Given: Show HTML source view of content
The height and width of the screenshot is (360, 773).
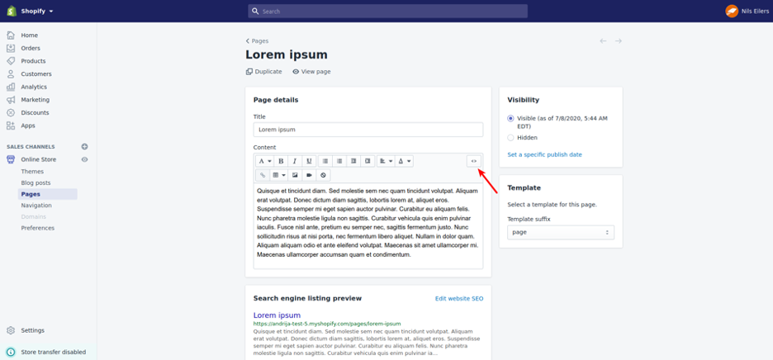Looking at the screenshot, I should coord(473,161).
